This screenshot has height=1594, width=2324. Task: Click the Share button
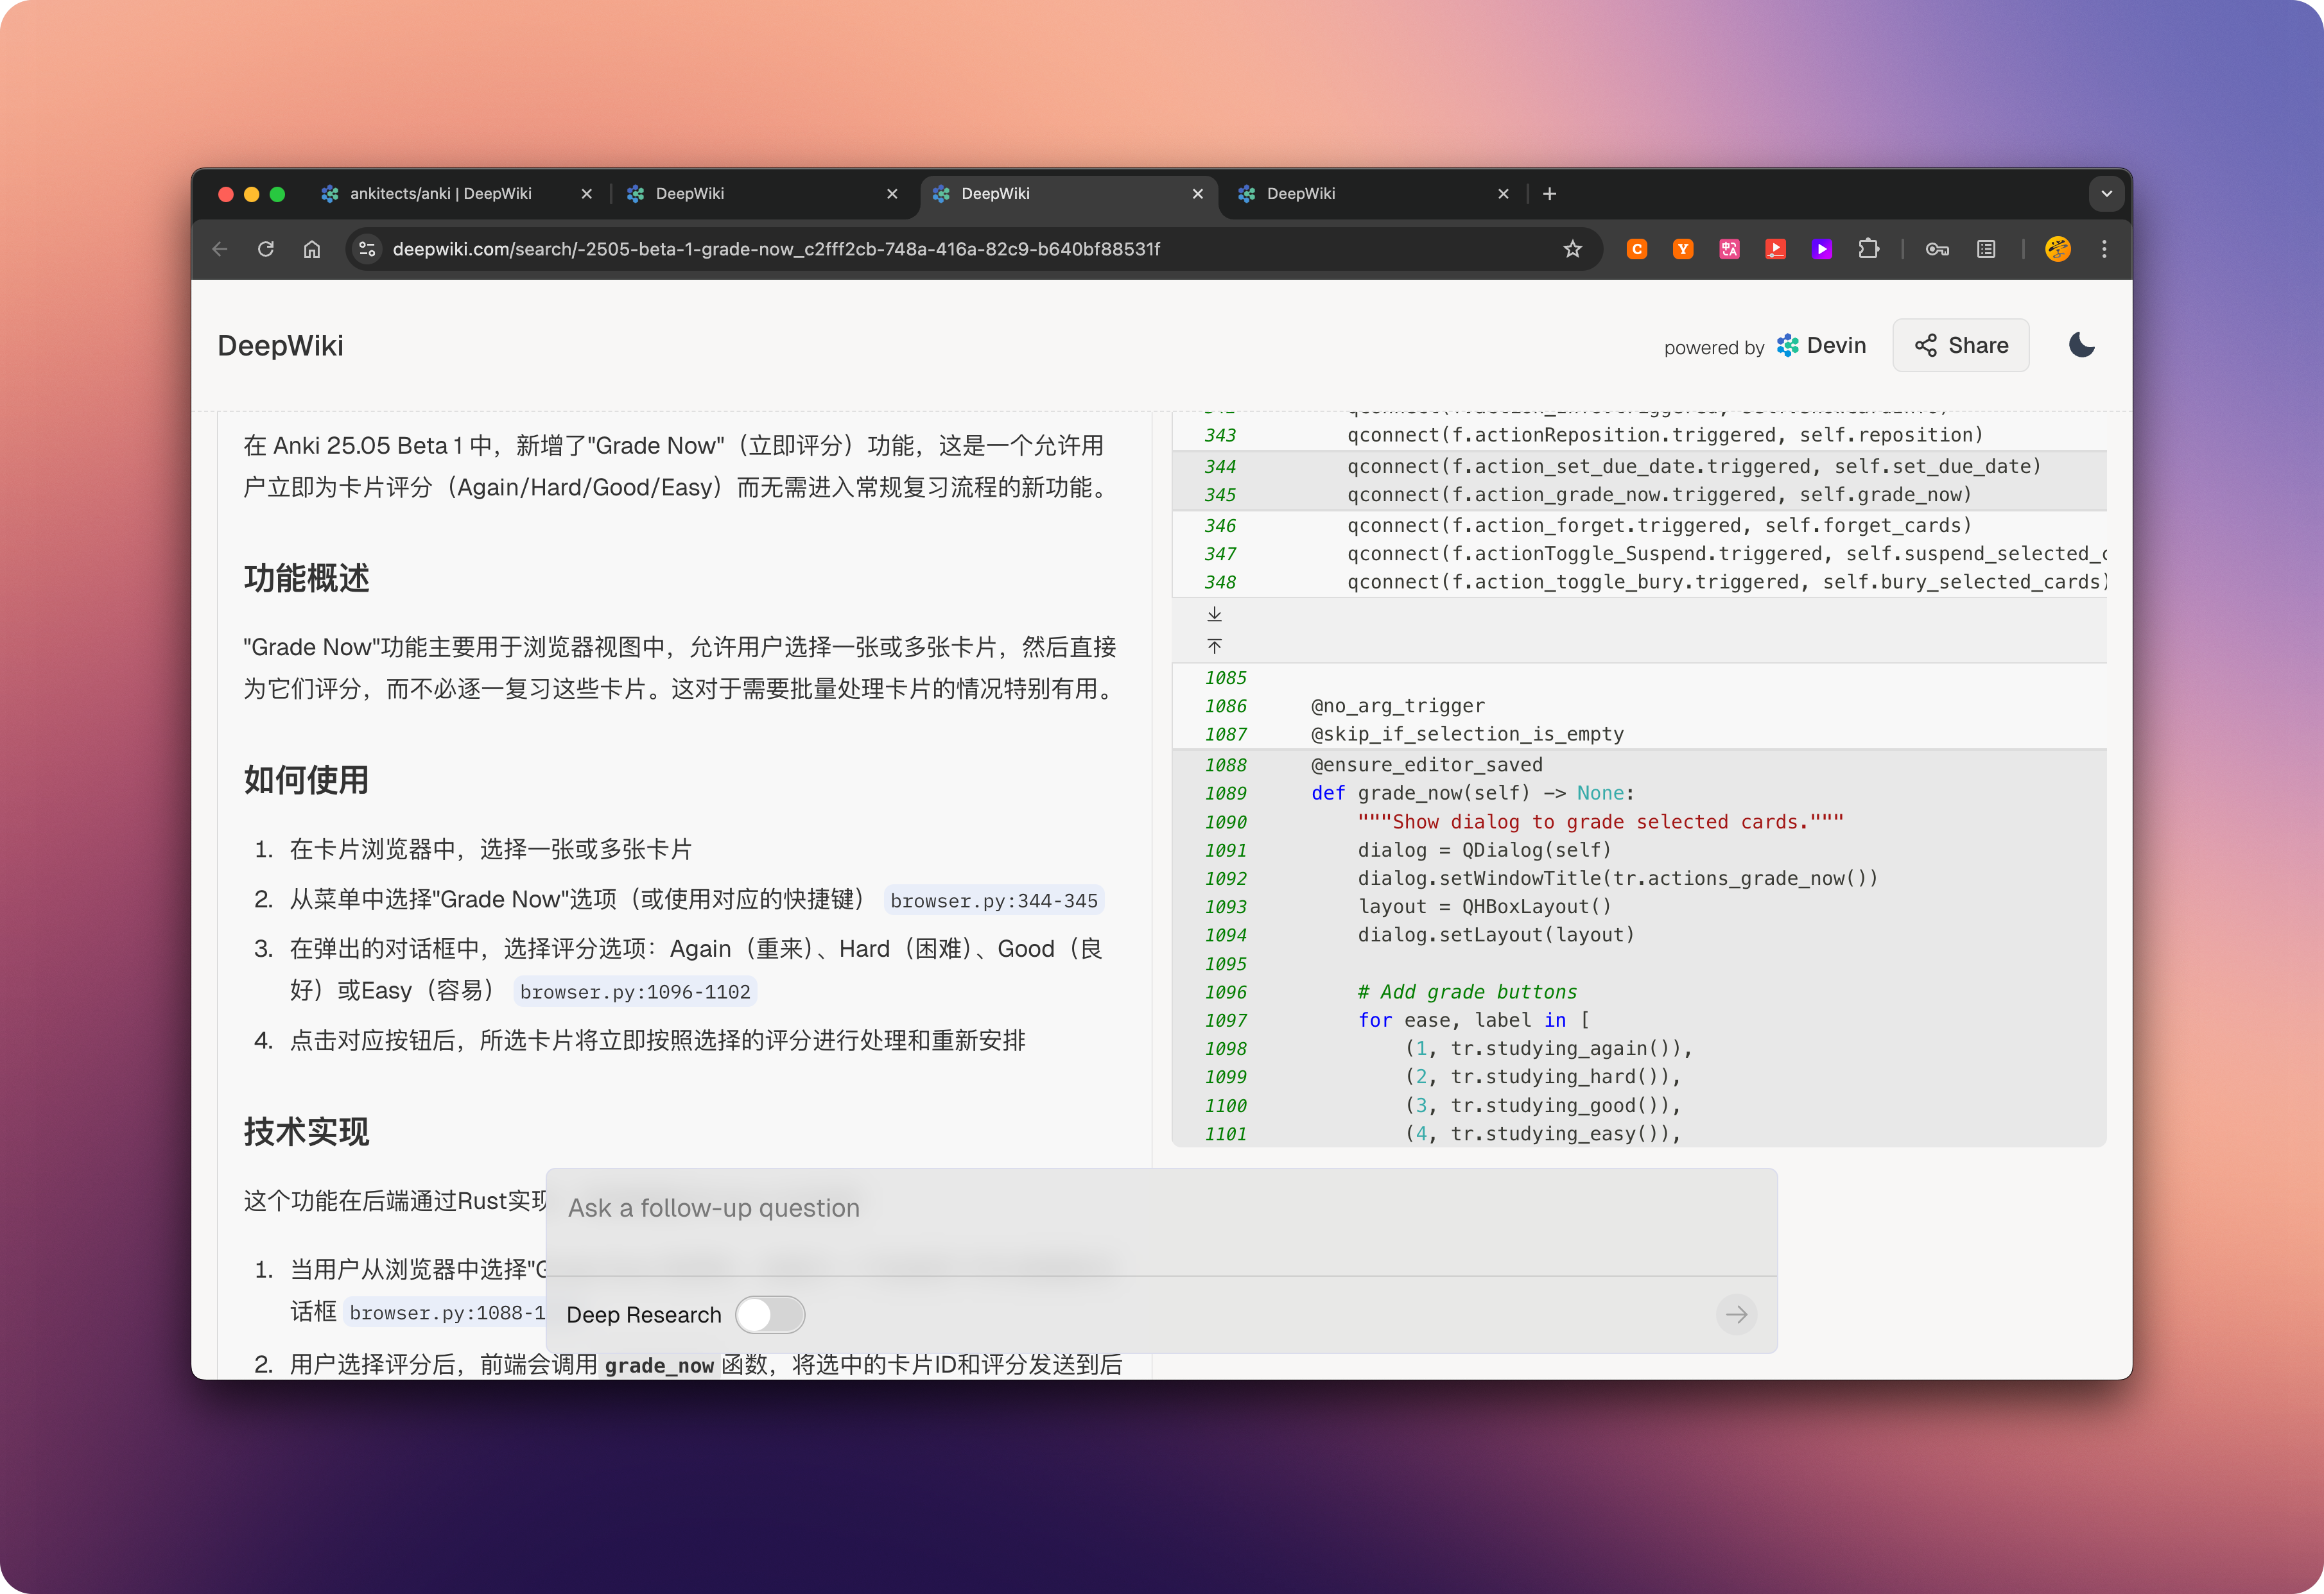pos(1961,345)
